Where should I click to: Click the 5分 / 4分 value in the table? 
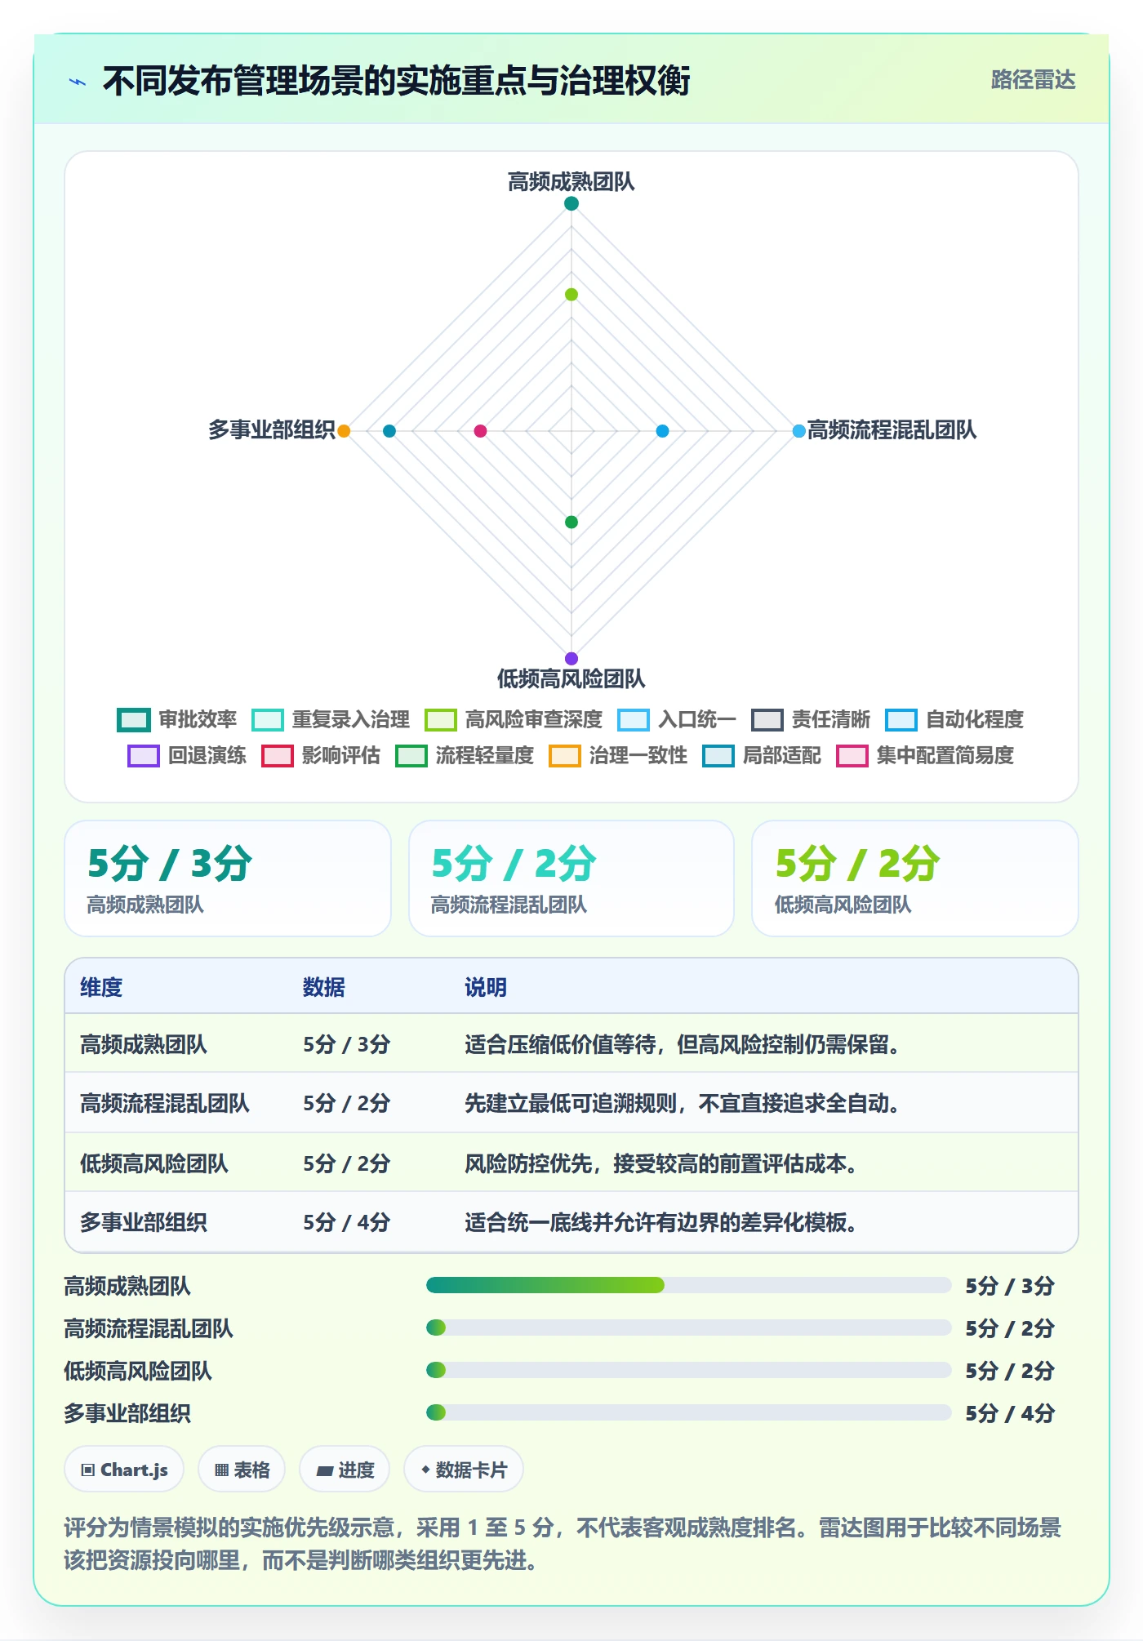(347, 1222)
